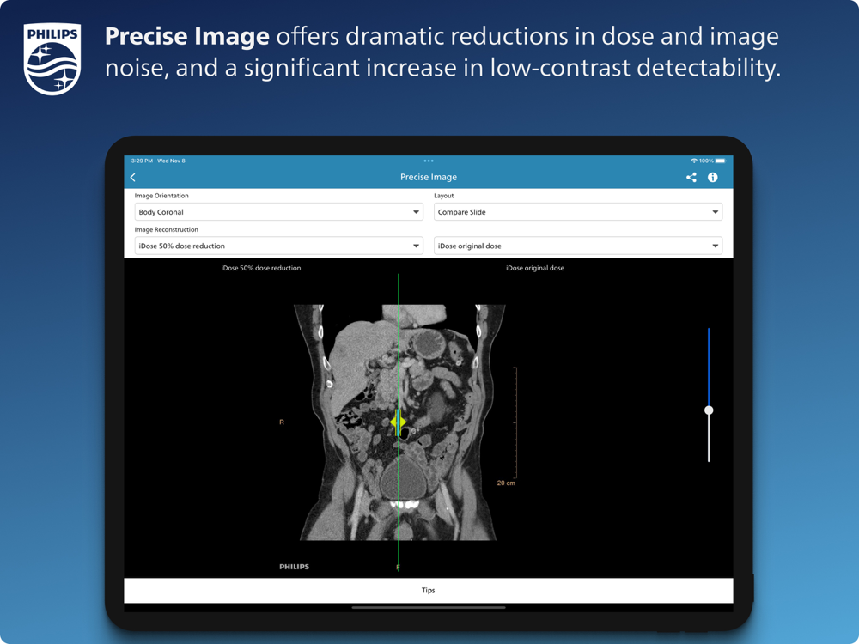Open the Tips bar
The height and width of the screenshot is (644, 859).
coord(429,591)
